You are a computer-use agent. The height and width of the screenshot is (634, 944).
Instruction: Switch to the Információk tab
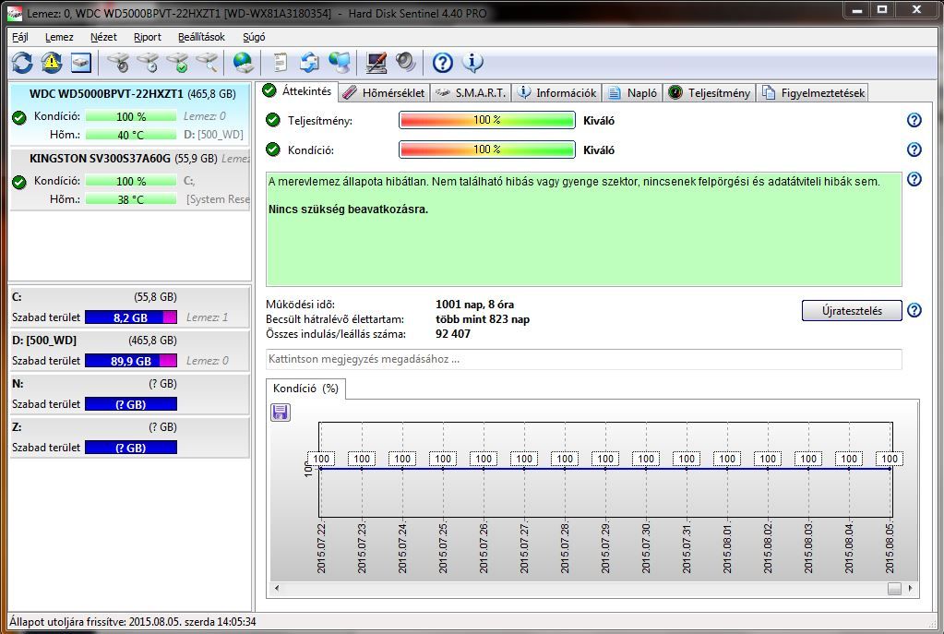557,92
